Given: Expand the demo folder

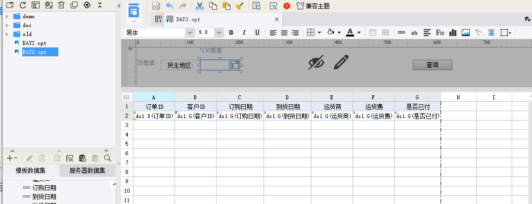Looking at the screenshot, I should click(x=7, y=16).
